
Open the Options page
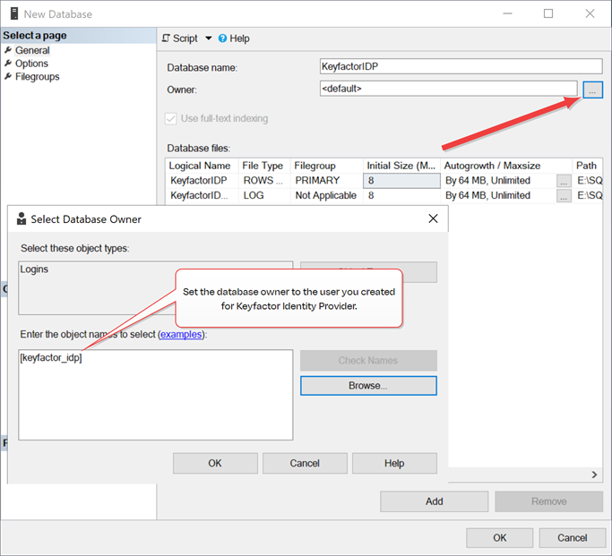click(x=31, y=64)
